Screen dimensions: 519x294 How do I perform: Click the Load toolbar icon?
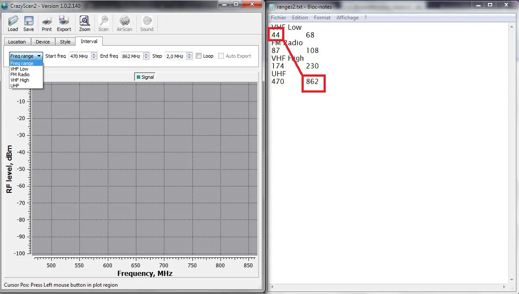(x=13, y=23)
